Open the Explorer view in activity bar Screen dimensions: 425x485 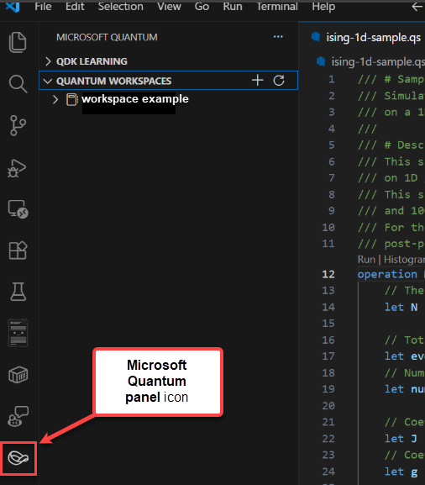[18, 42]
